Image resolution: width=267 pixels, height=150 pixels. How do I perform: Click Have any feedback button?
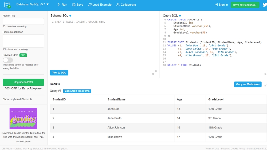(x=245, y=5)
